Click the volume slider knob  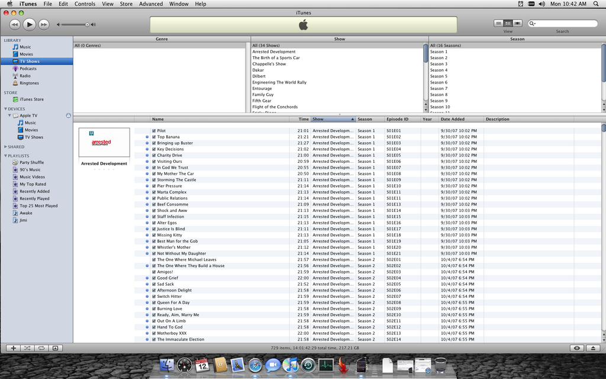[88, 24]
